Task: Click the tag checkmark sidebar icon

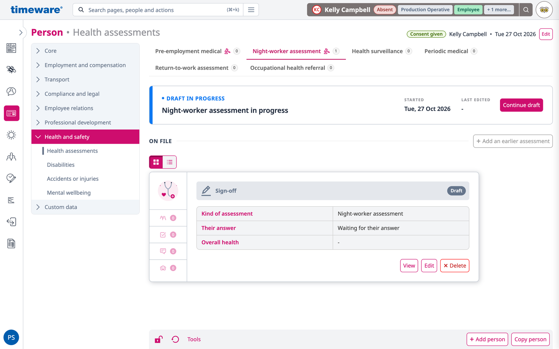Action: (11, 178)
